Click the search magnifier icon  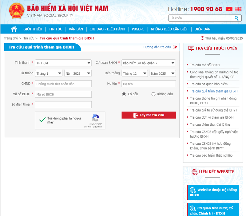(x=236, y=18)
